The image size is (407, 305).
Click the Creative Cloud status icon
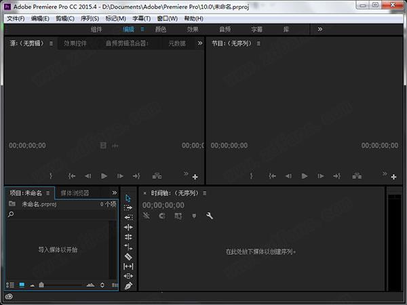pyautogui.click(x=9, y=296)
